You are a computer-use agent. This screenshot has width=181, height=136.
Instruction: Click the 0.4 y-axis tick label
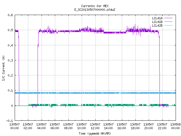pos(10,45)
